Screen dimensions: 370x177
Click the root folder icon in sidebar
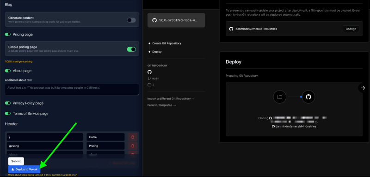tap(149, 85)
